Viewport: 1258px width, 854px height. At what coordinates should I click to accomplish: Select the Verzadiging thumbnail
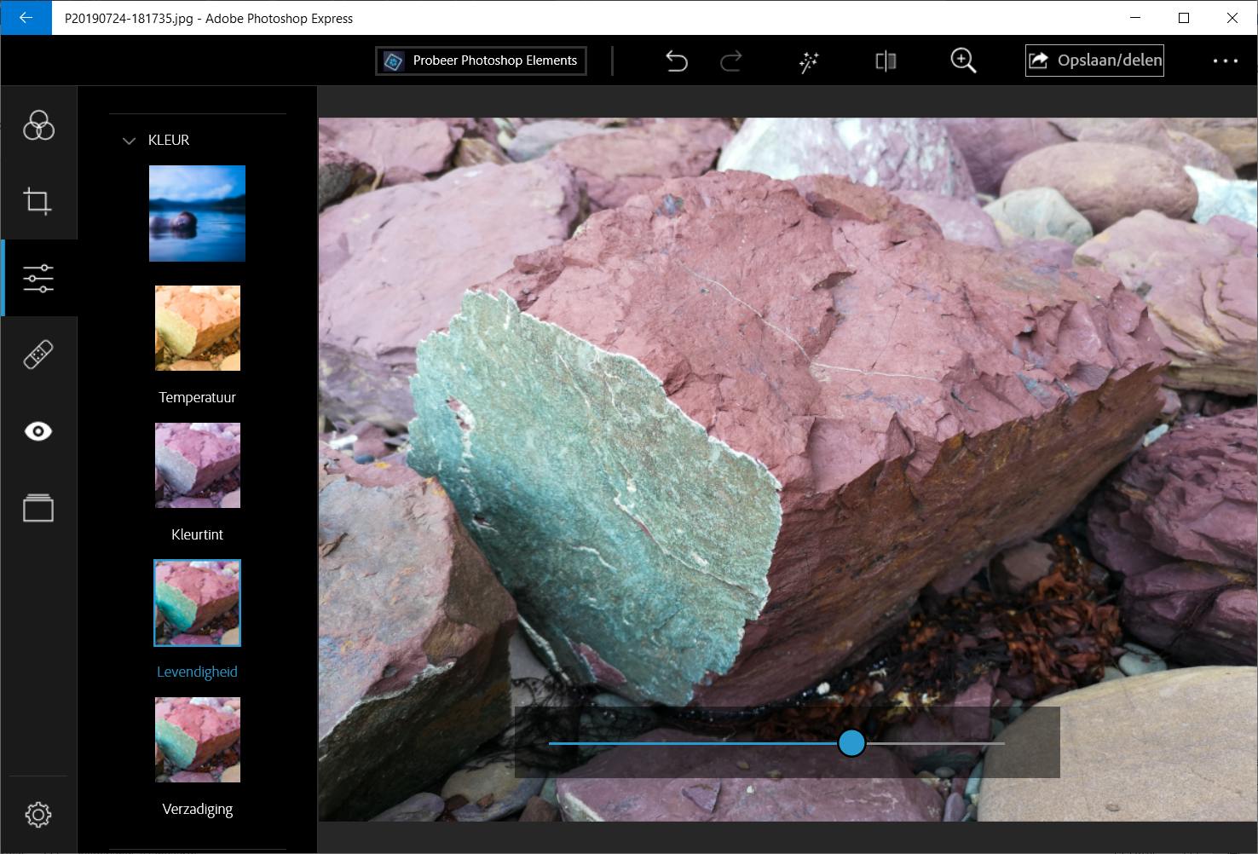point(198,740)
